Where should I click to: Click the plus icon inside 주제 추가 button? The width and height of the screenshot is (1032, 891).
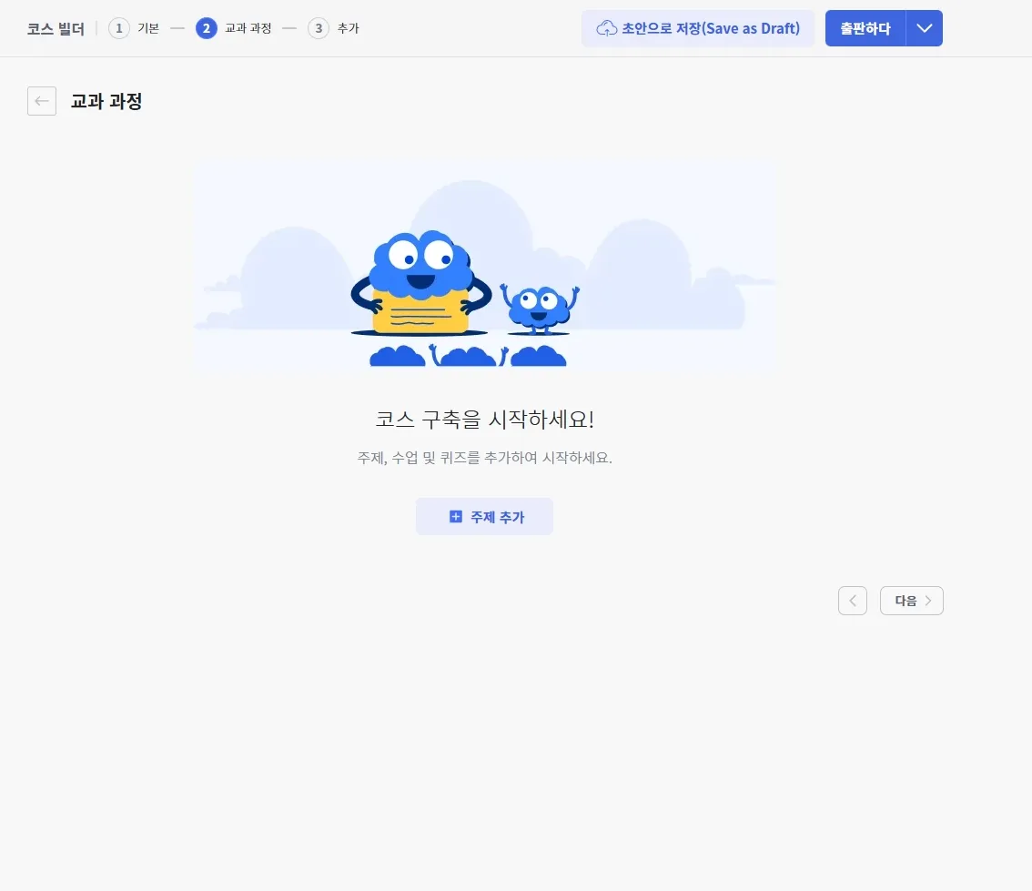pos(455,516)
